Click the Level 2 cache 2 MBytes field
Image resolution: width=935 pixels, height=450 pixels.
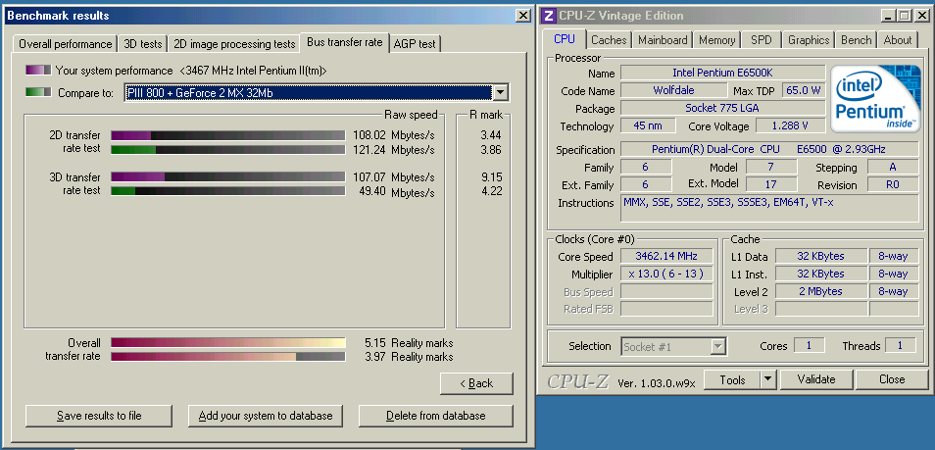pos(820,291)
